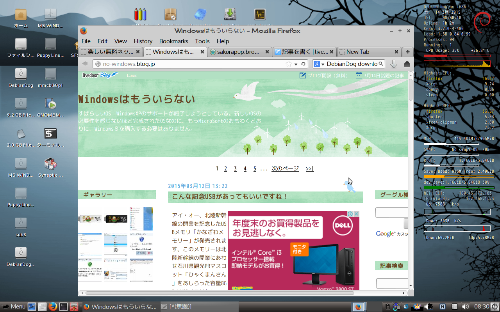Click the livedoor Blog logo
Viewport: 500px width, 312px height.
pyautogui.click(x=100, y=75)
